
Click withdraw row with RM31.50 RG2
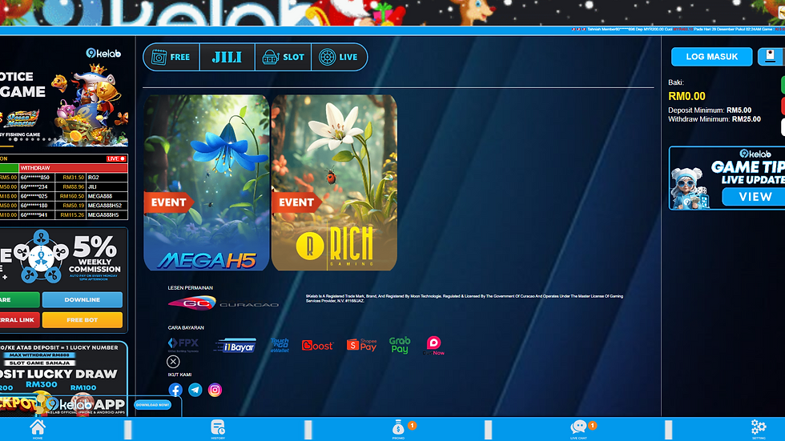(x=73, y=178)
